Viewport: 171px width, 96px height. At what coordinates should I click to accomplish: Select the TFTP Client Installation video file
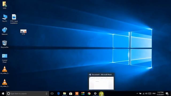coord(14,19)
